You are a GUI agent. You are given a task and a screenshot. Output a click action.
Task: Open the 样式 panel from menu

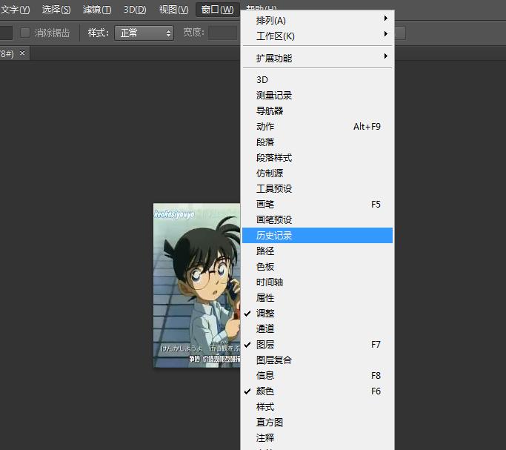click(318, 407)
